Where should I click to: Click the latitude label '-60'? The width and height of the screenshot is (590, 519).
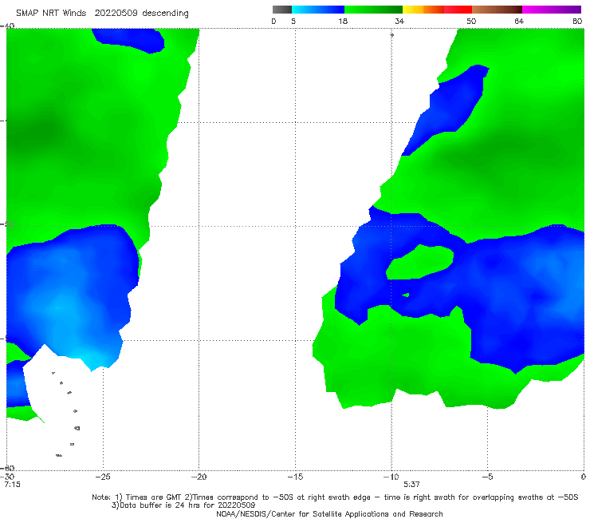(x=7, y=468)
